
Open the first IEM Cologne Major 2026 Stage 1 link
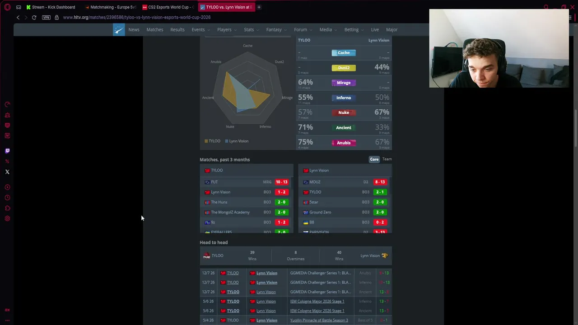click(317, 302)
